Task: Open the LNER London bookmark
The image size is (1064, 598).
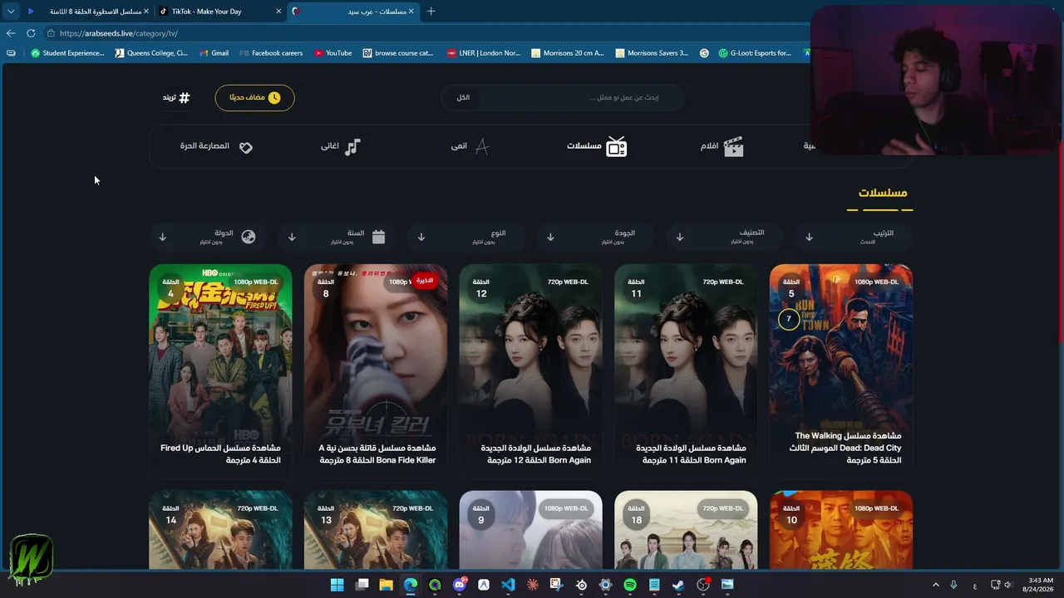Action: click(x=483, y=53)
